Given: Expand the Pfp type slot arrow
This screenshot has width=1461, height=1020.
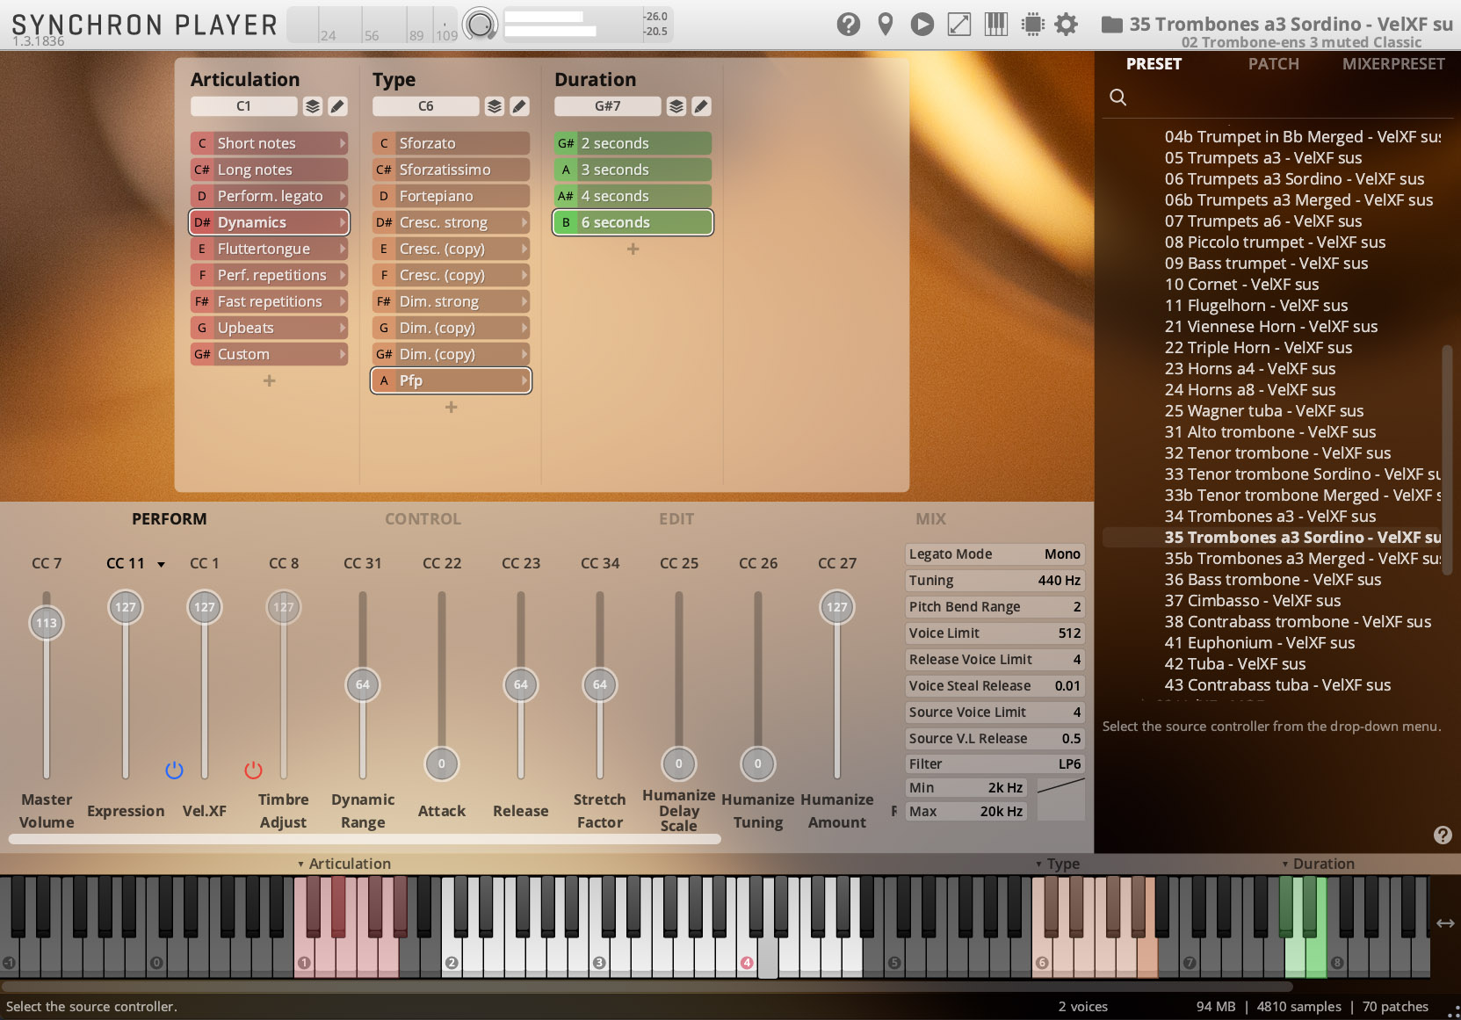Looking at the screenshot, I should pos(524,380).
